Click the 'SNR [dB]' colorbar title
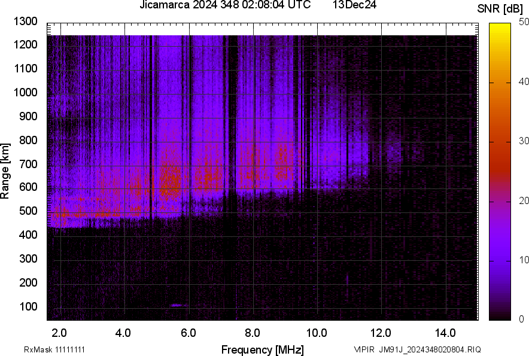The image size is (529, 356). pyautogui.click(x=500, y=9)
